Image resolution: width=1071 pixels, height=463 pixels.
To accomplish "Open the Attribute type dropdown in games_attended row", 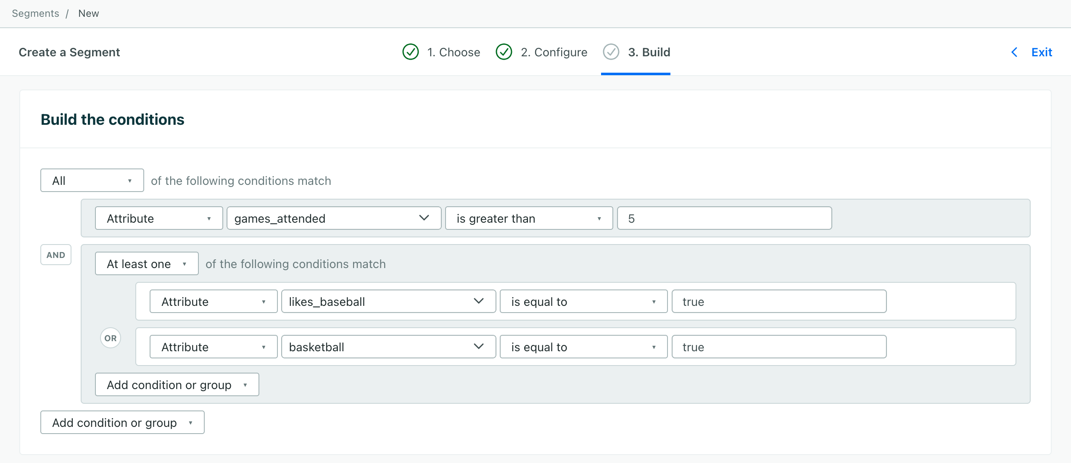I will [159, 218].
